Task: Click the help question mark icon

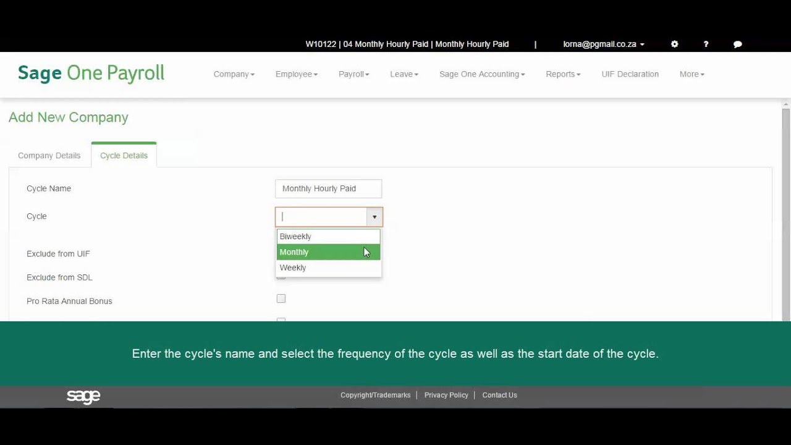Action: click(x=706, y=44)
